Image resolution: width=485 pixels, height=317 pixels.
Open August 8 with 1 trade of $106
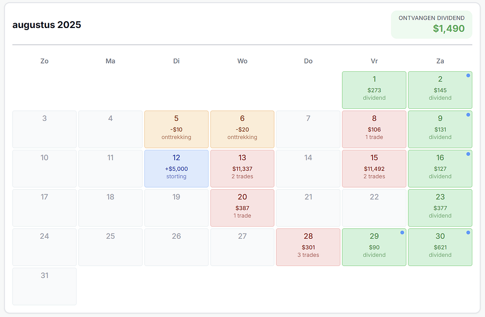(374, 129)
